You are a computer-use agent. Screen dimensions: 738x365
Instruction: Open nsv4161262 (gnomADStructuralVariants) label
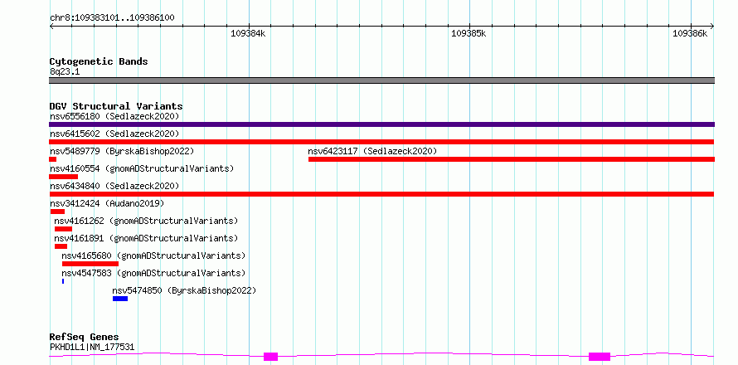pyautogui.click(x=146, y=221)
